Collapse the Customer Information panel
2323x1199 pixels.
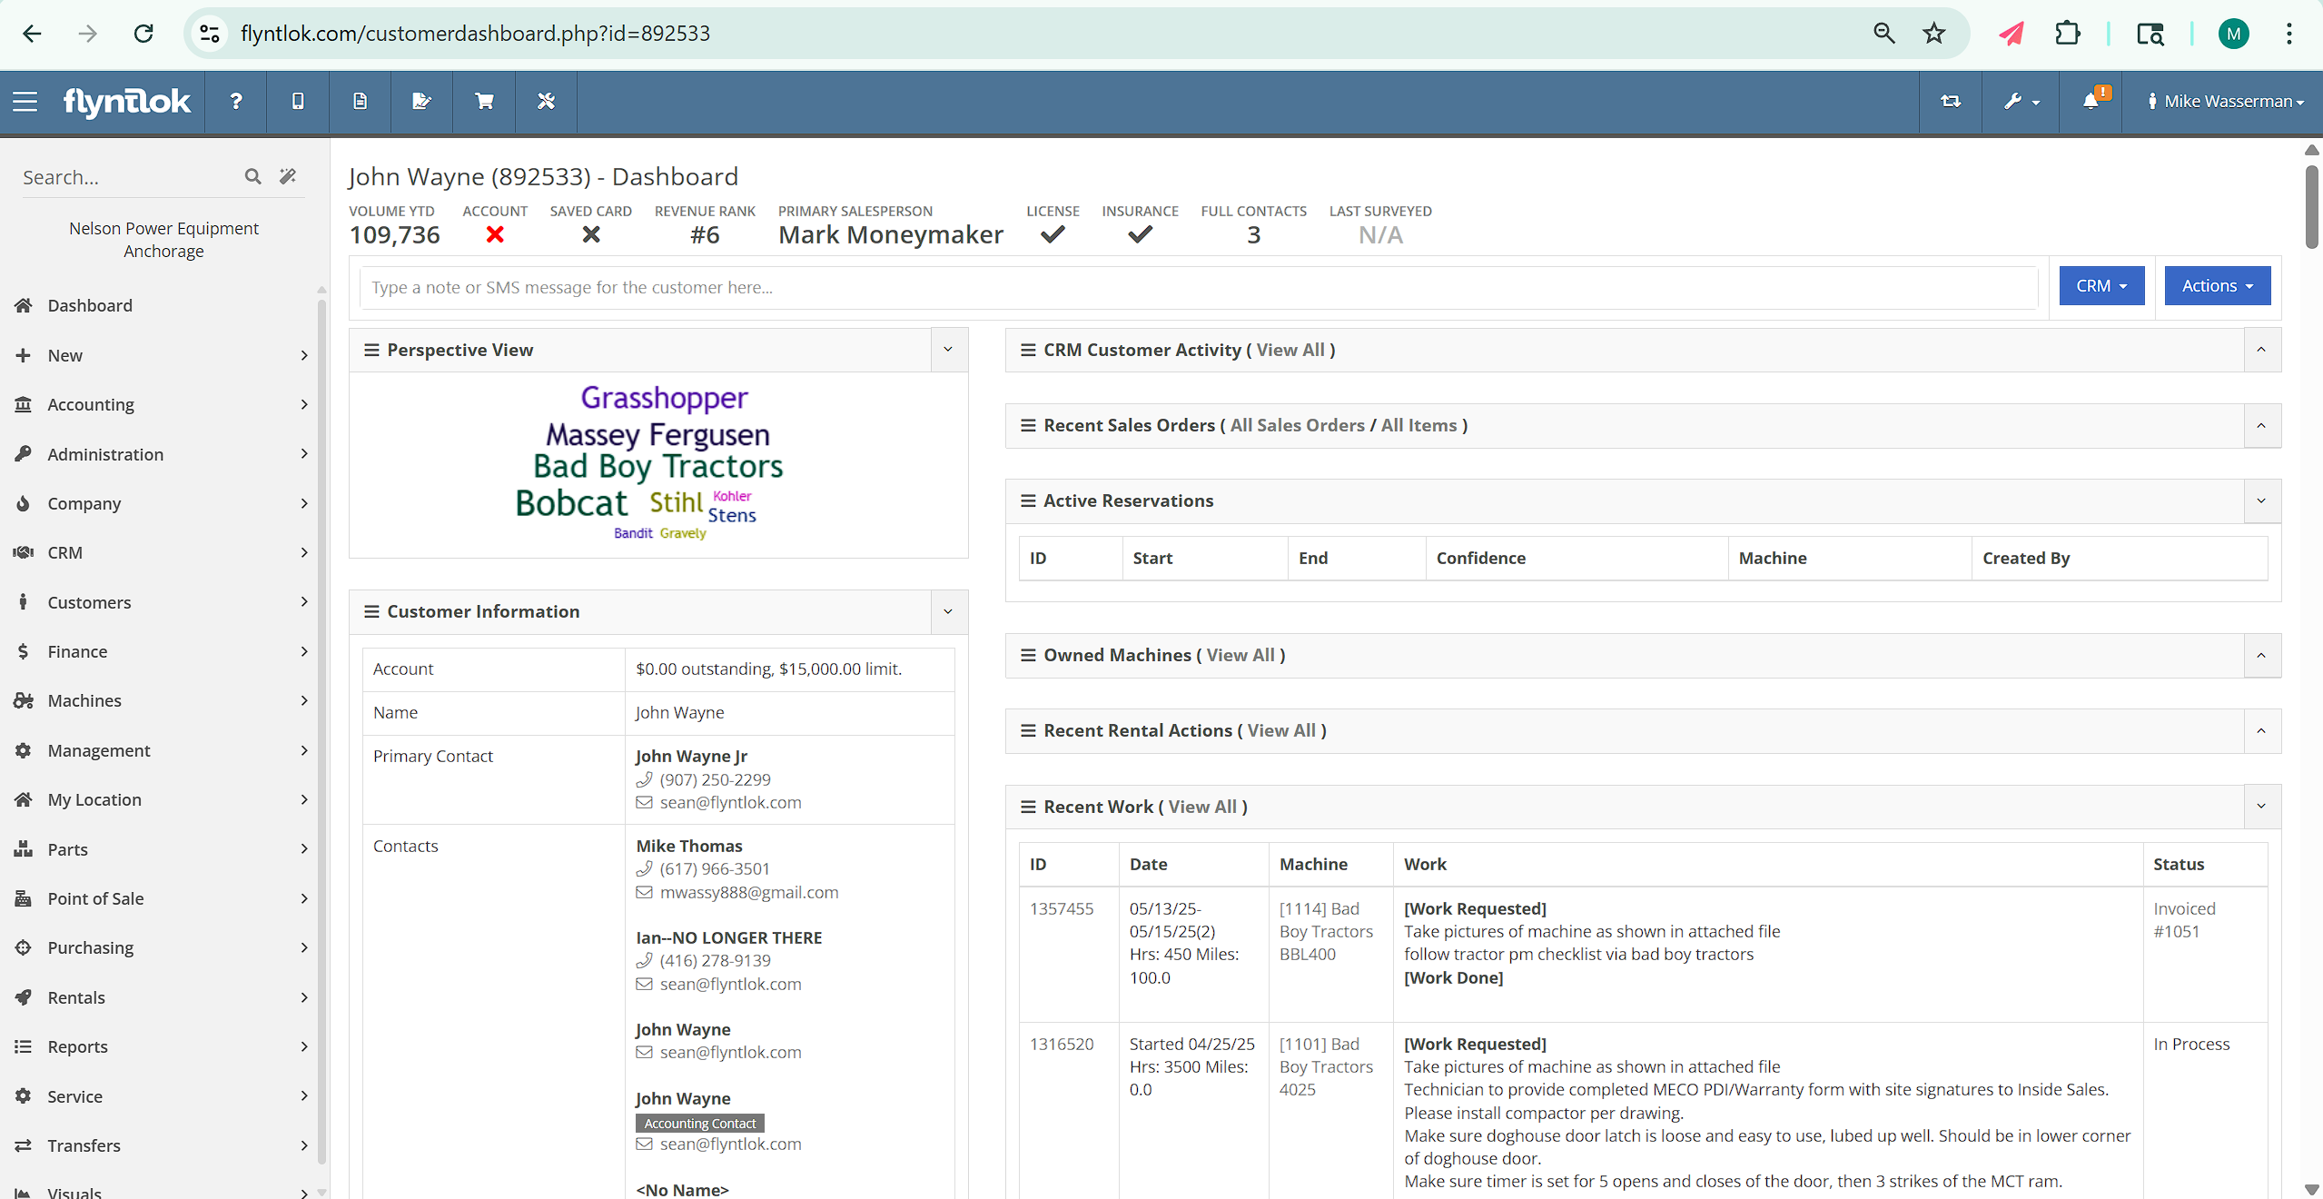(949, 611)
